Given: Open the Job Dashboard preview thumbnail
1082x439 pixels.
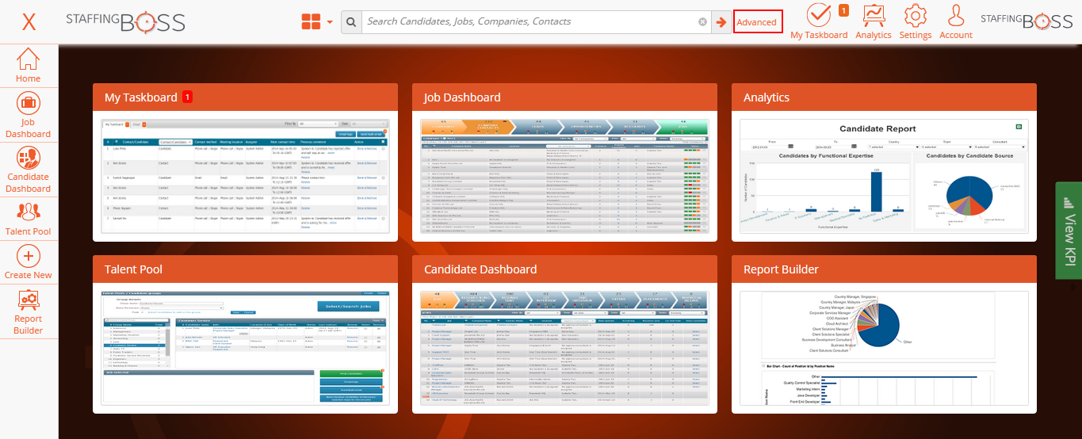Looking at the screenshot, I should point(564,177).
